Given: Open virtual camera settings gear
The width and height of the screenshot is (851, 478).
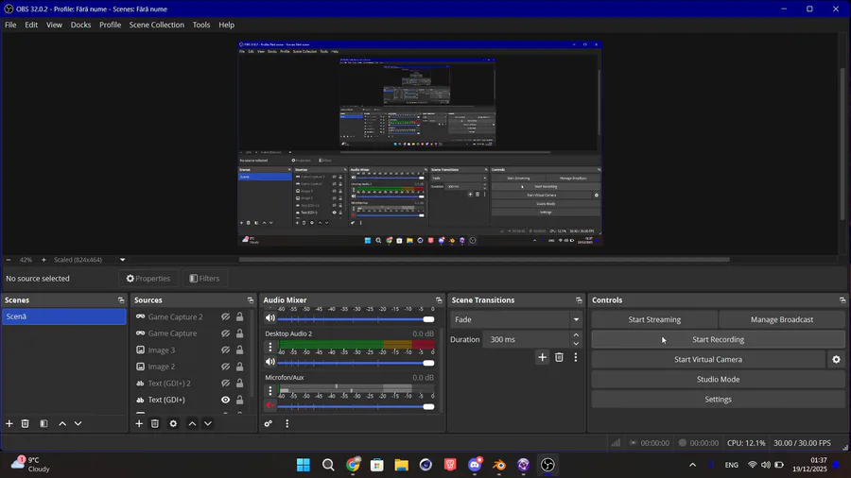Looking at the screenshot, I should point(837,359).
